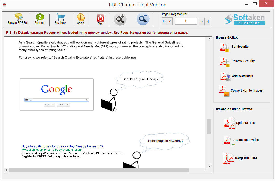275x181 pixels.
Task: Click the BuyCheapIphones.123 link in preview
Action: point(62,146)
